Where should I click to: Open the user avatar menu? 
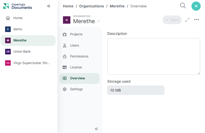point(196,6)
